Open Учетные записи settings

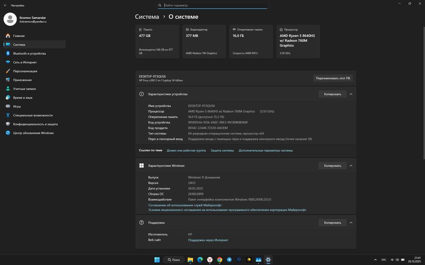click(x=24, y=89)
